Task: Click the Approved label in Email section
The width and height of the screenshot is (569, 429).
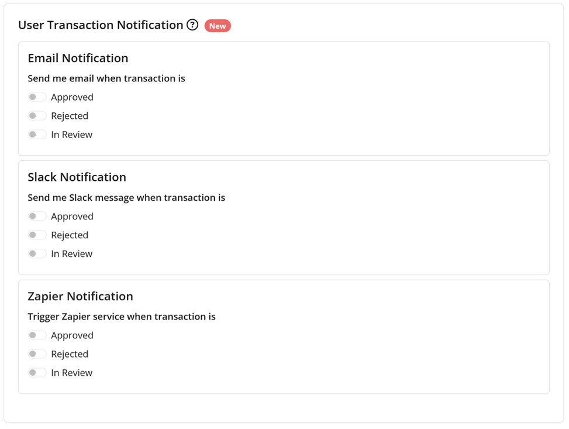Action: [73, 97]
